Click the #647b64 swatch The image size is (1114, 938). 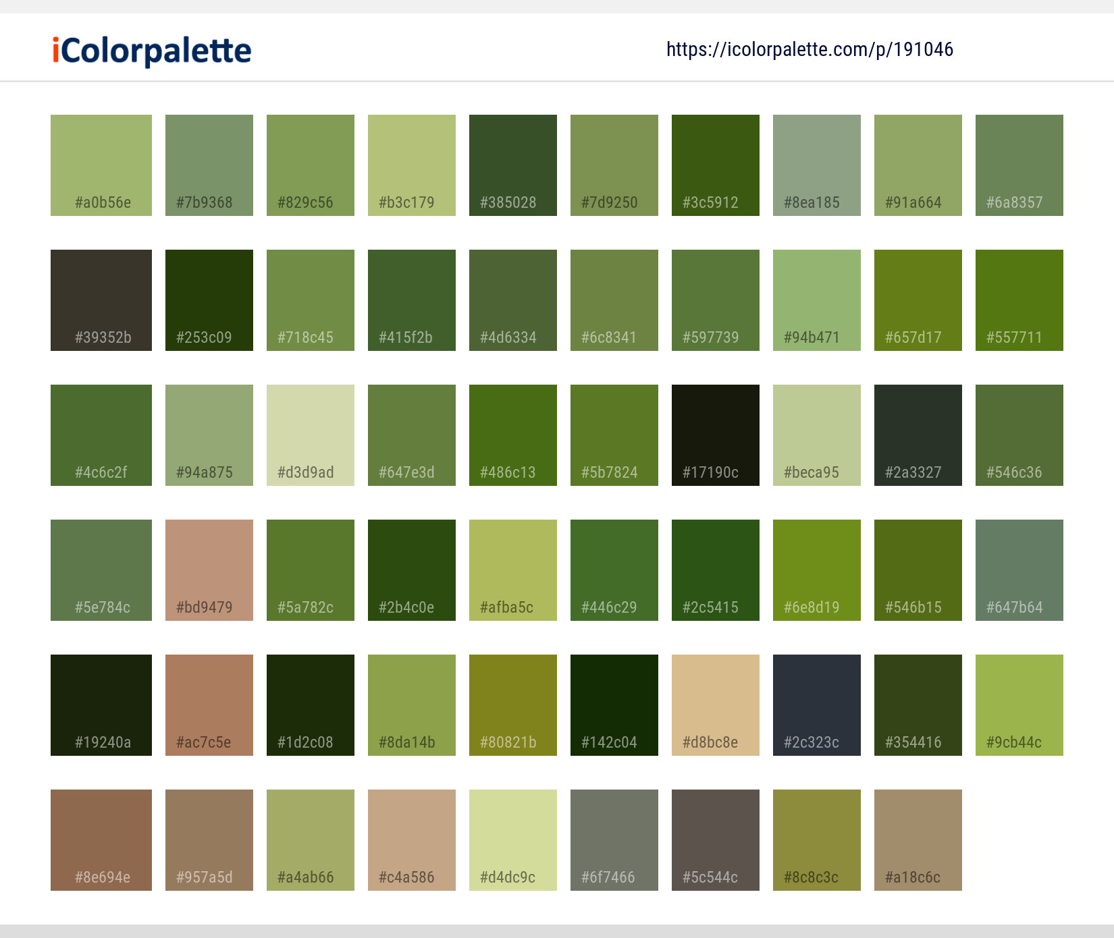pyautogui.click(x=1019, y=570)
